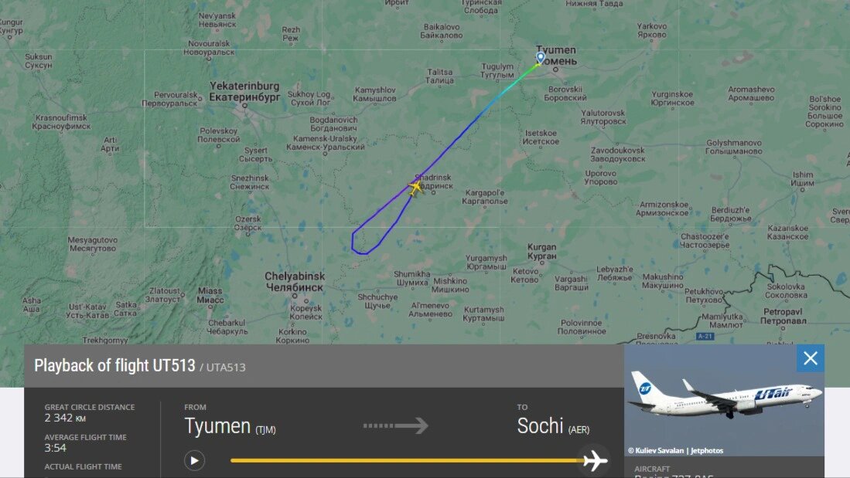The width and height of the screenshot is (850, 478).
Task: Close the UT513 playback panel
Action: click(811, 358)
